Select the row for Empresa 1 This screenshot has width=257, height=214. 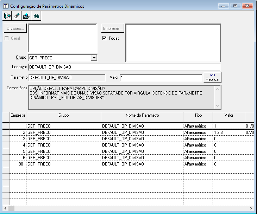point(128,126)
